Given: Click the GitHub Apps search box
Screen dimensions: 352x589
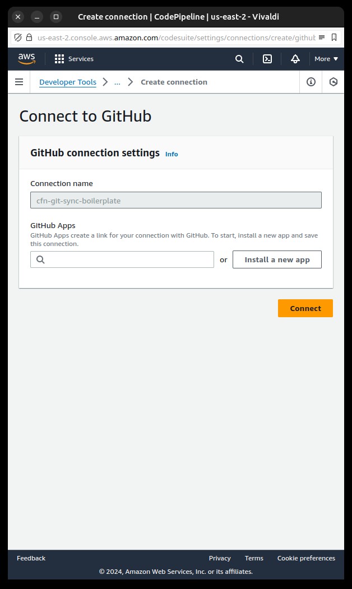Looking at the screenshot, I should (122, 259).
